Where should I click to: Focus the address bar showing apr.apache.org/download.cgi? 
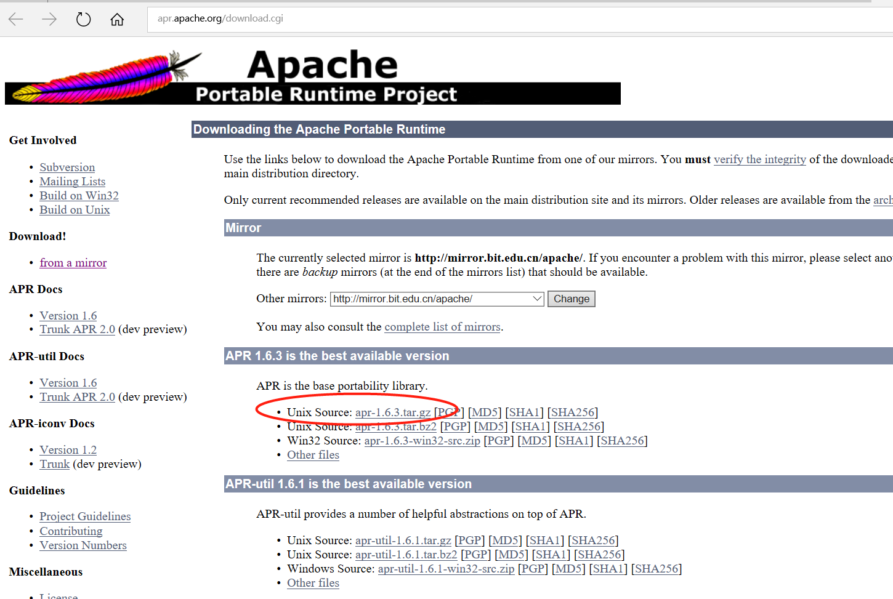point(520,19)
